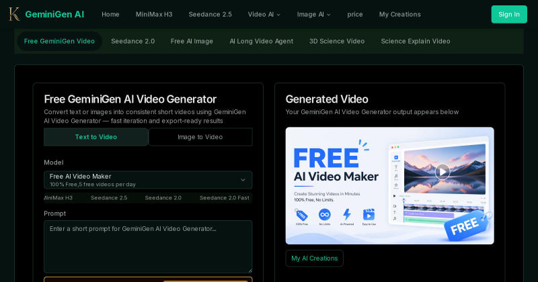Select the Seedance 2.0 Fast model chip
Screen dimensions: 538x282
point(225,197)
